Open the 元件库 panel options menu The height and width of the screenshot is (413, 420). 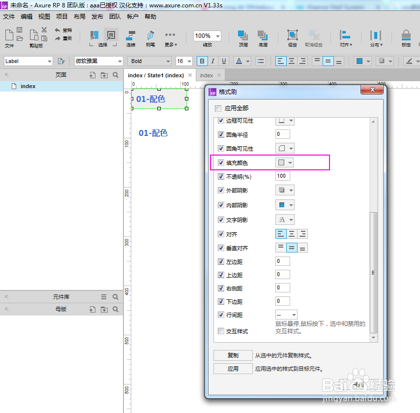pos(104,297)
